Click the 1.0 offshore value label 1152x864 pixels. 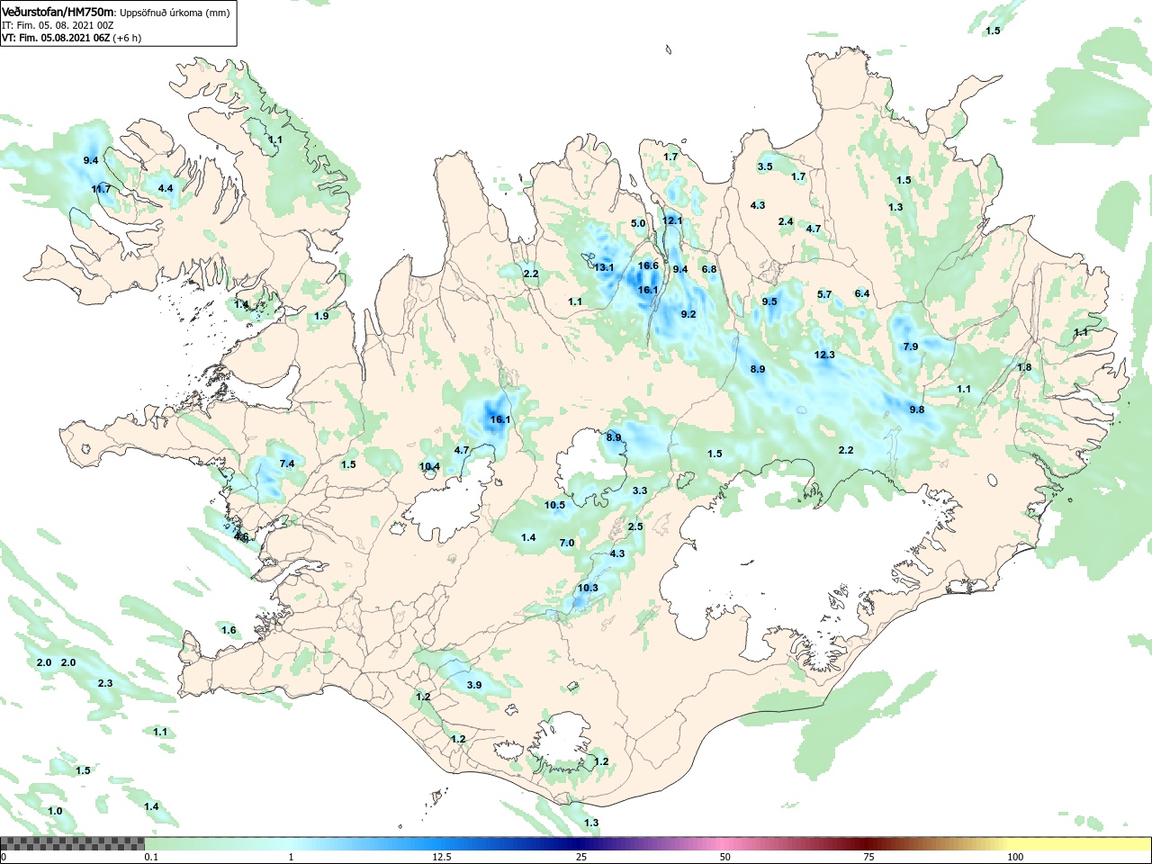pyautogui.click(x=55, y=811)
